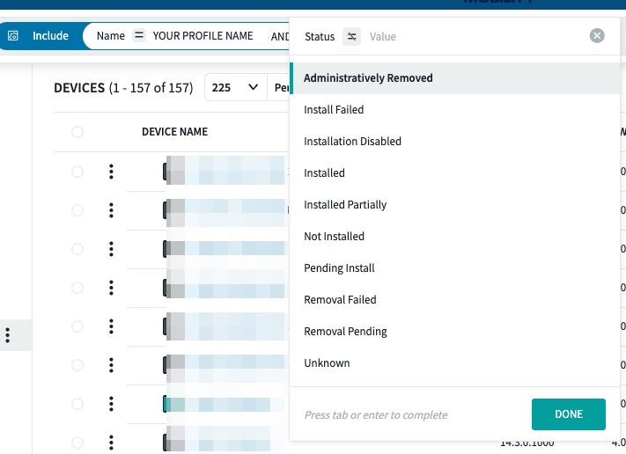The height and width of the screenshot is (454, 626).
Task: Click the vertical dots in left sidebar
Action: (x=8, y=335)
